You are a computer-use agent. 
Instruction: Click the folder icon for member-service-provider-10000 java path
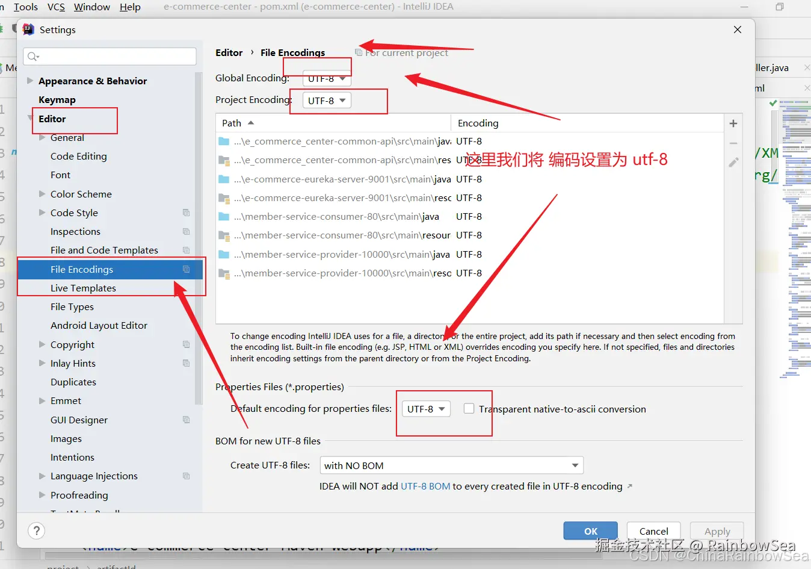pos(224,254)
